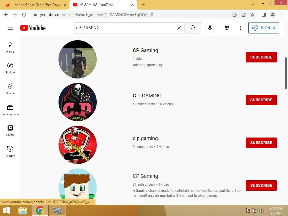Subscribe to c.p.gaming. channel
The image size is (288, 216).
click(x=261, y=143)
